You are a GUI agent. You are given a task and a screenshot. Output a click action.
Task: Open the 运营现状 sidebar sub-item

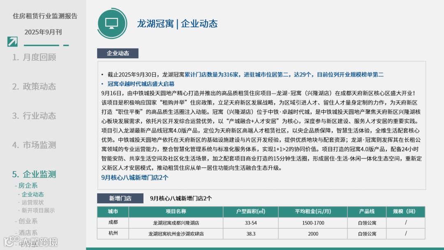[31, 202]
